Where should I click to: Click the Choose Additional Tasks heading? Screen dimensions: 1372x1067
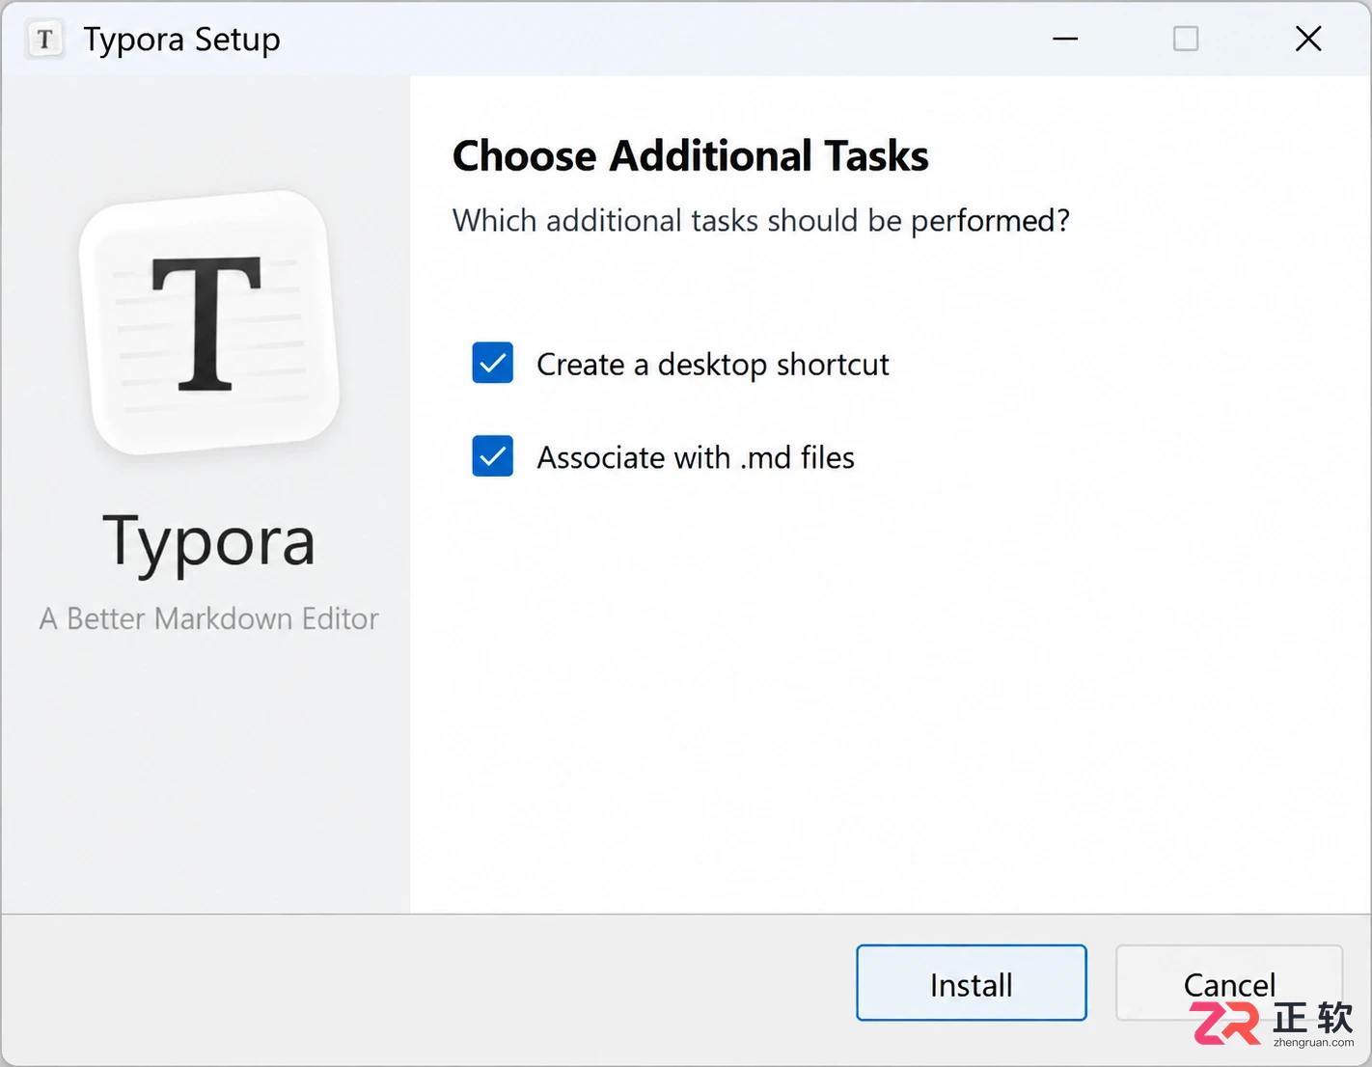pyautogui.click(x=691, y=156)
